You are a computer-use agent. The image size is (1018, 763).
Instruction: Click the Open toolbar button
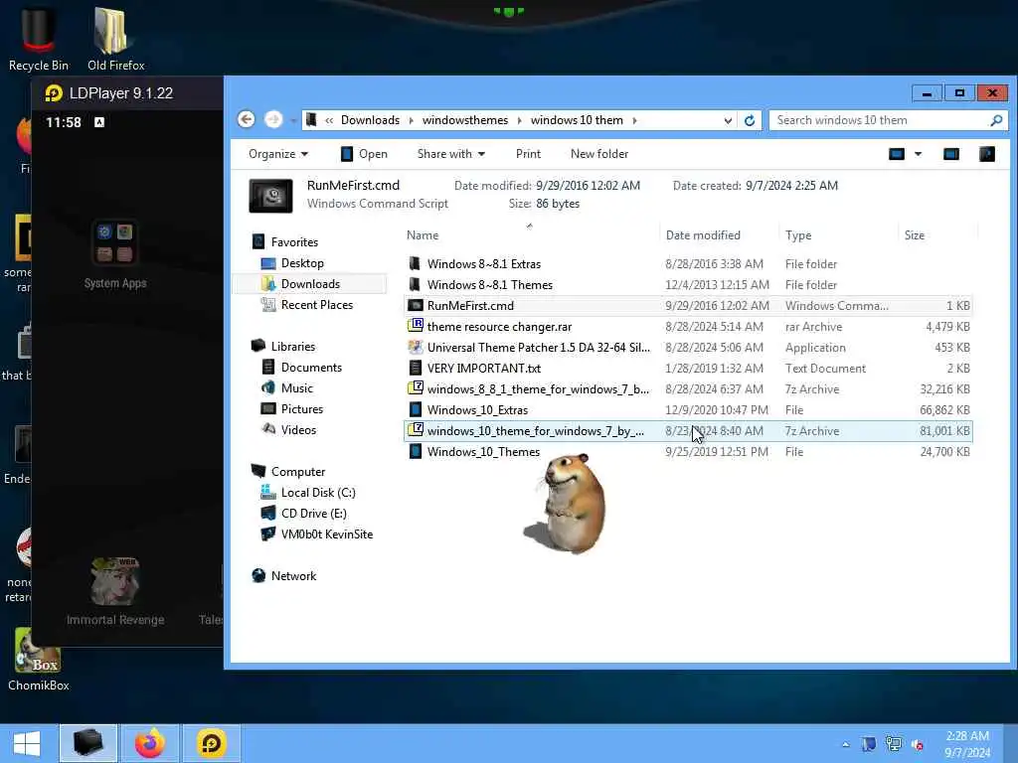point(364,154)
